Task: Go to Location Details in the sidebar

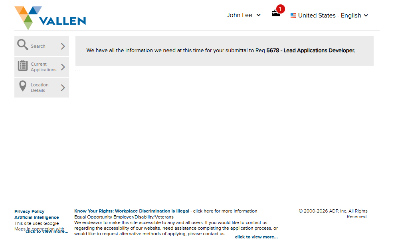Action: tap(40, 88)
